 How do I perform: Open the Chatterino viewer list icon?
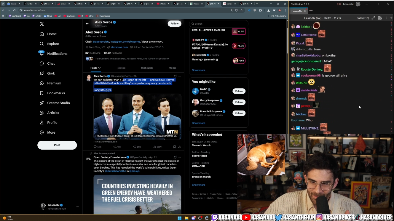point(380,18)
